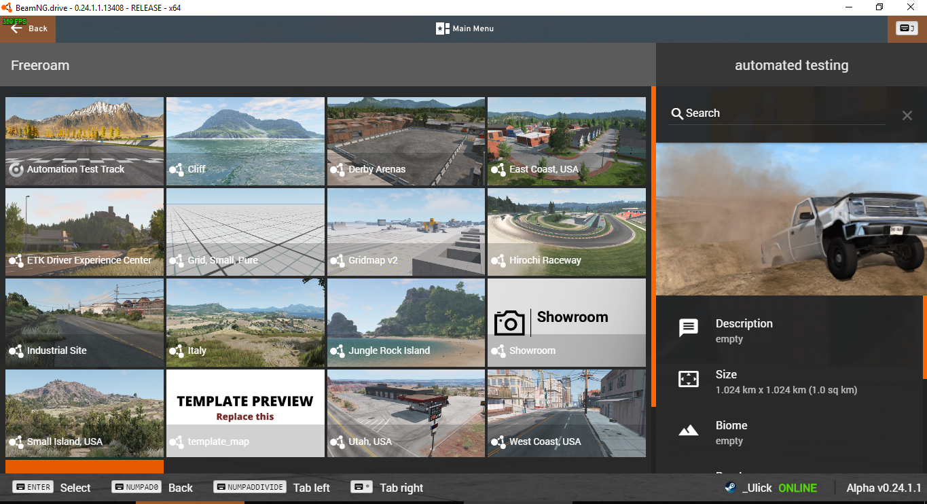Click the orange scrollbar of map grid
Viewport: 927px width, 504px height.
653,246
